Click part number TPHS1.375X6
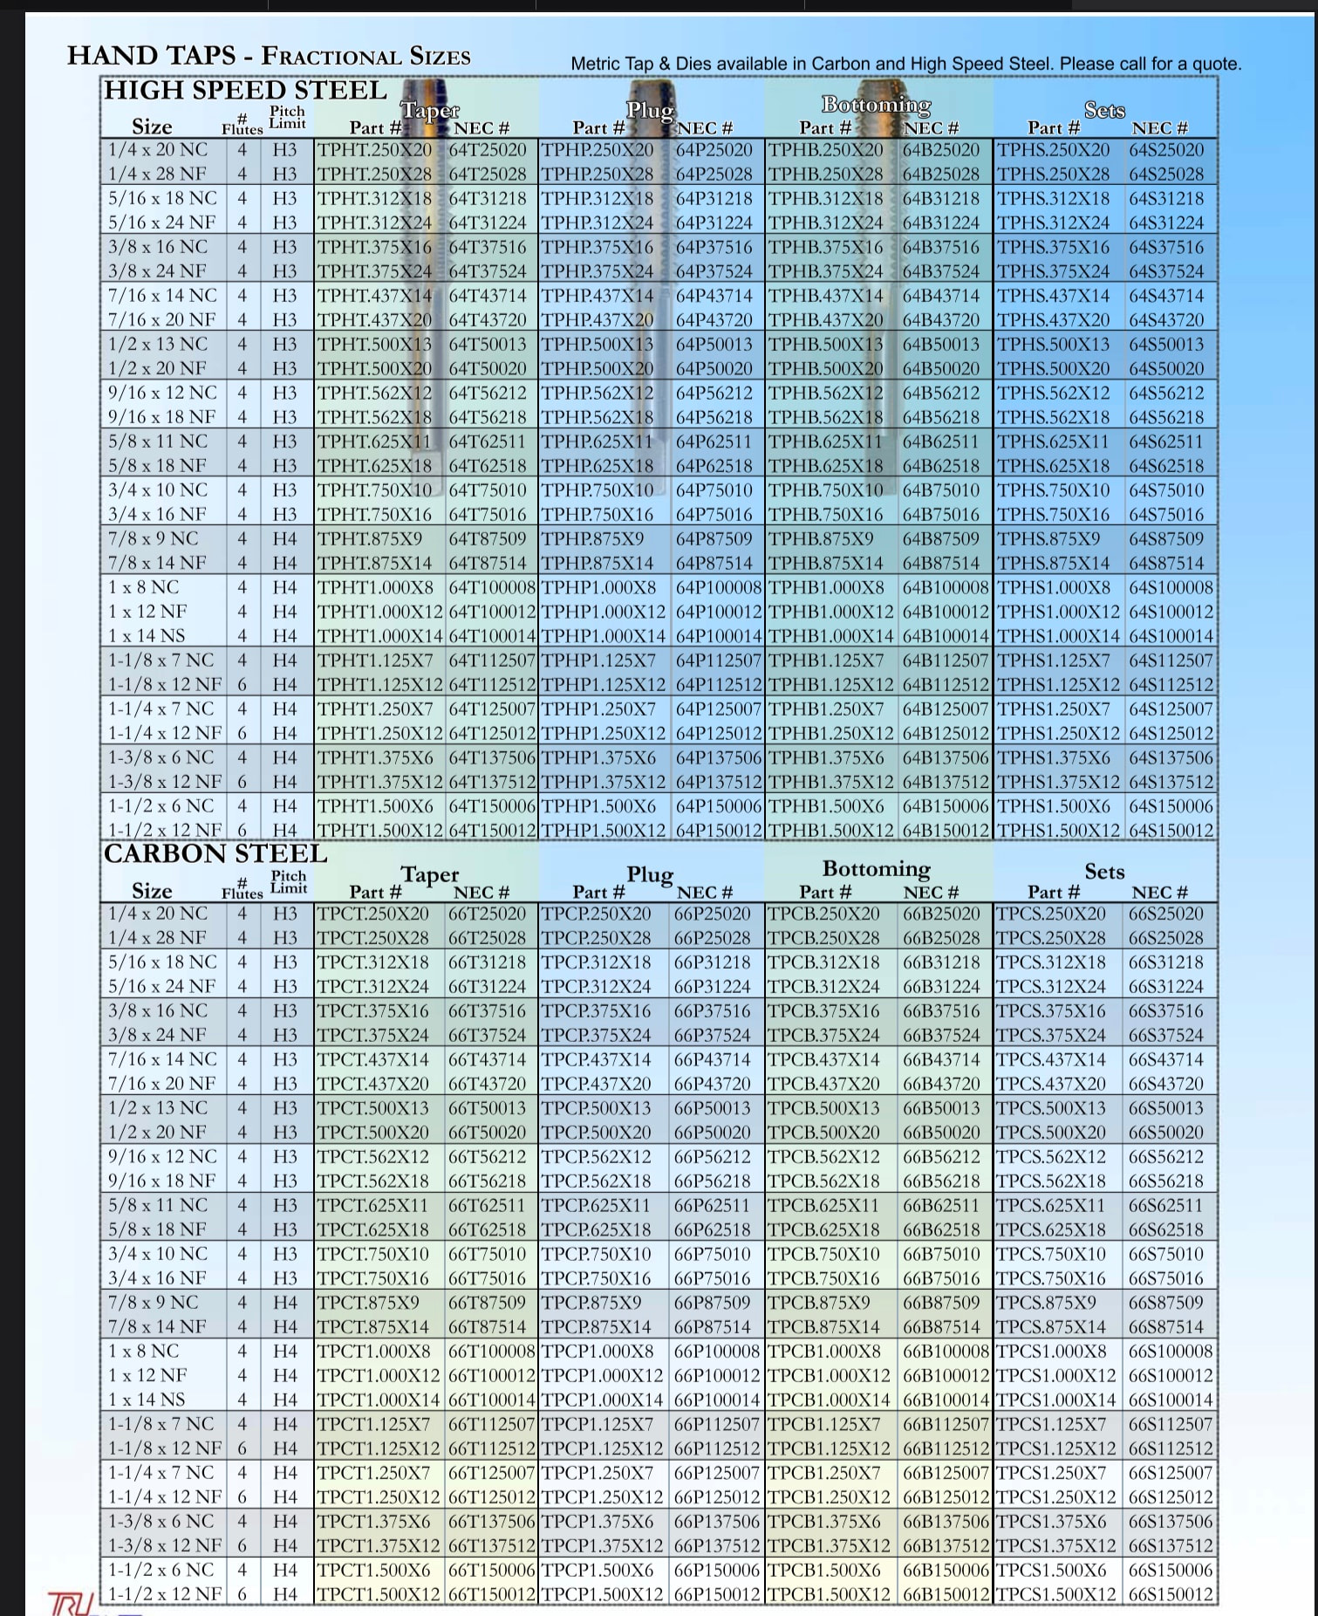1318x1616 pixels. [1054, 758]
